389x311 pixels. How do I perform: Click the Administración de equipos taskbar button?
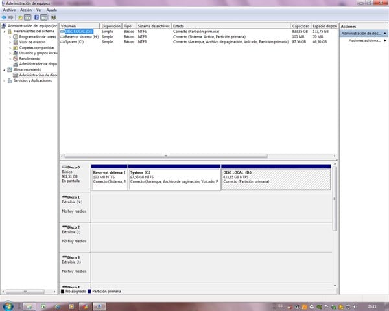click(99, 306)
